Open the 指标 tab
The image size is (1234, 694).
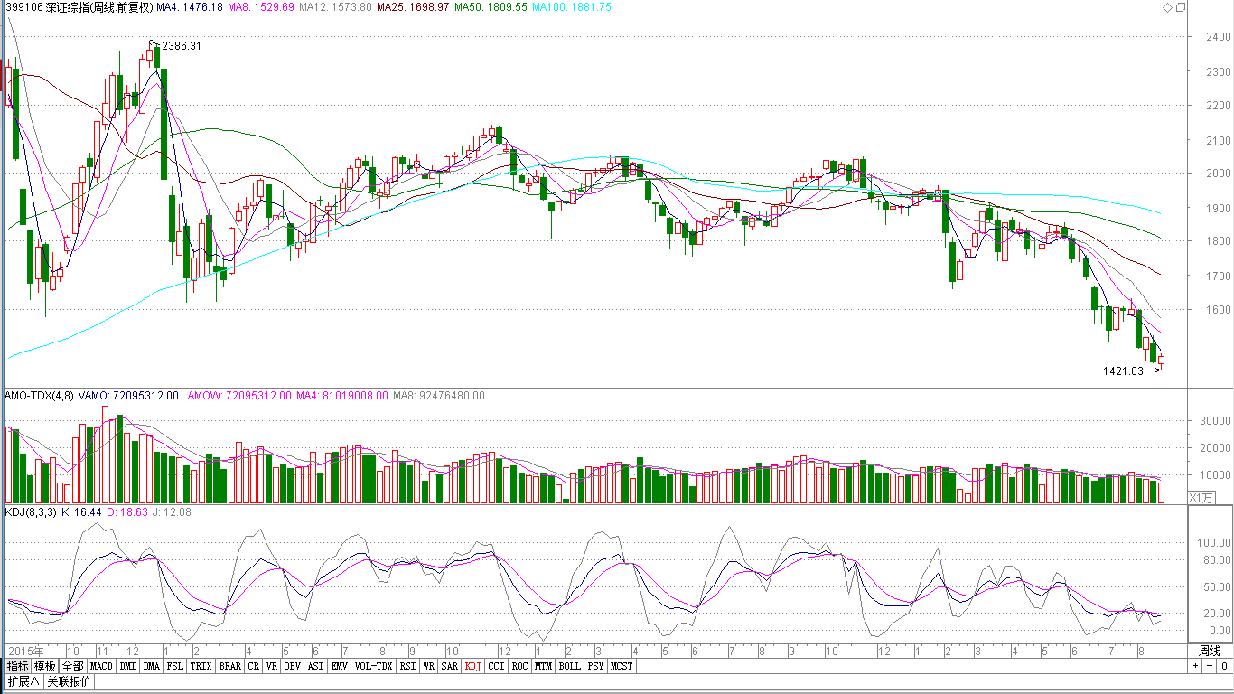tap(17, 666)
